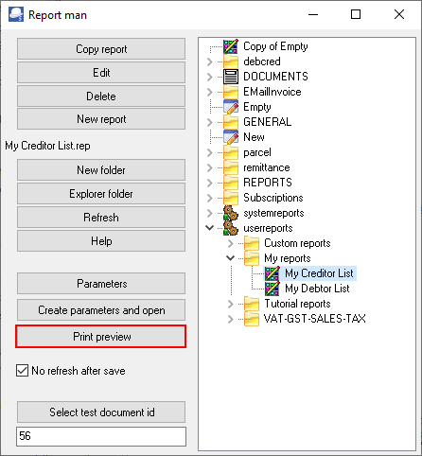
Task: Collapse the My reports folder
Action: (x=231, y=258)
